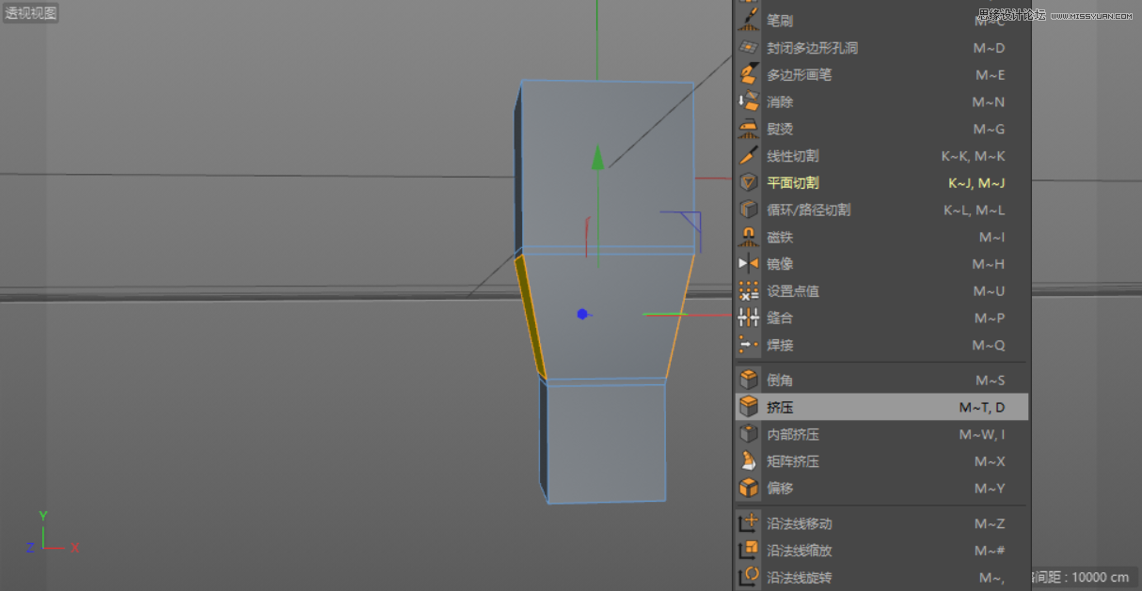Choose the Brush (笔刷) tool icon
Viewport: 1142px width, 591px height.
(x=749, y=20)
